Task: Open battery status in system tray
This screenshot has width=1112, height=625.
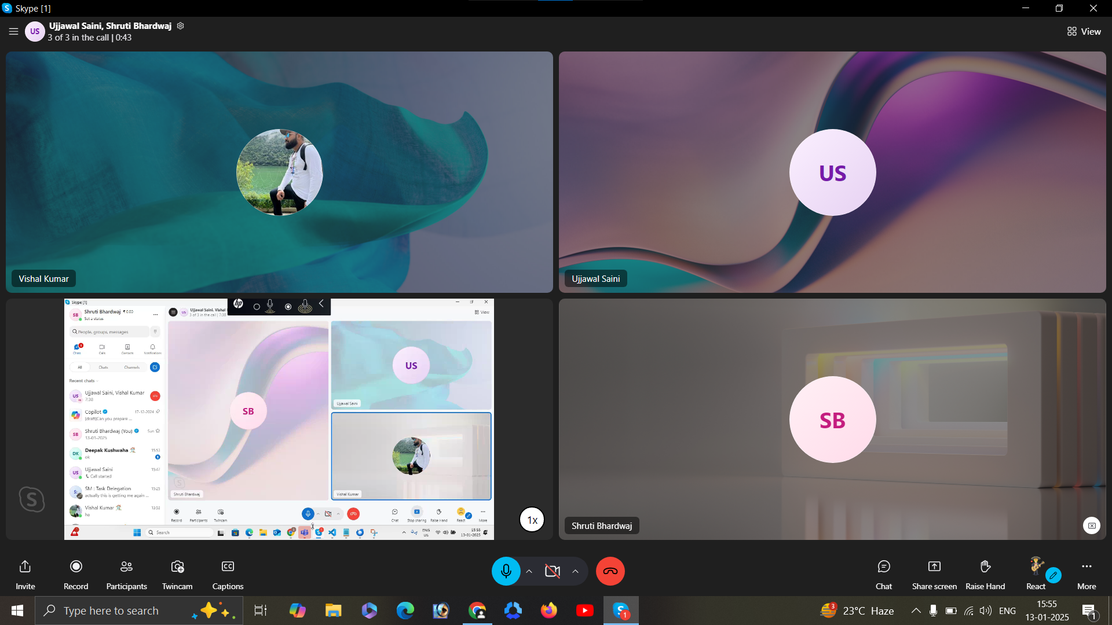Action: click(x=950, y=611)
